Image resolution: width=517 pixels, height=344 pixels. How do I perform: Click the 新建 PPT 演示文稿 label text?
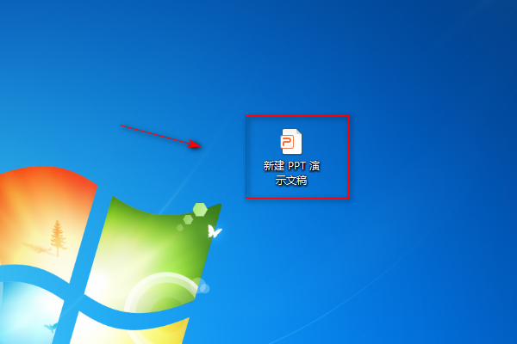(291, 173)
